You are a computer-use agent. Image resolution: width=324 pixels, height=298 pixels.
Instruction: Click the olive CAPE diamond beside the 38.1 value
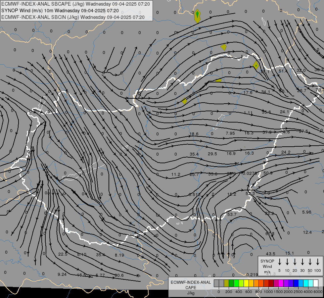(256, 66)
